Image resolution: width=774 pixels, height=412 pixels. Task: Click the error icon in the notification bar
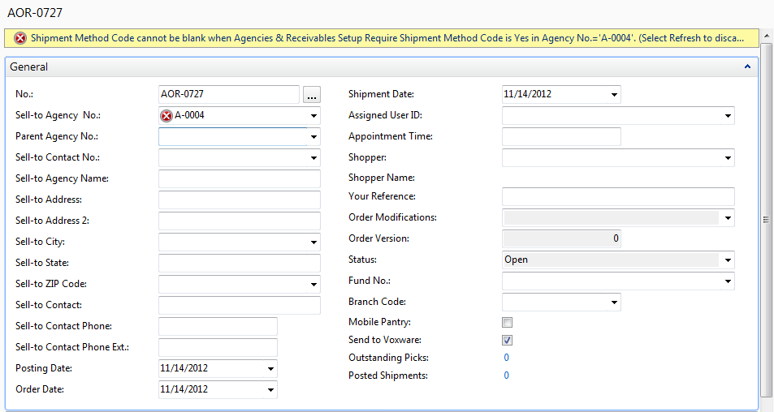click(x=19, y=38)
